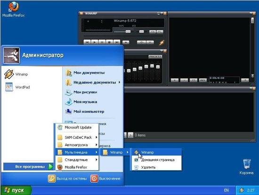259x195 pixels.
Task: Open Мой компьютер
Action: tap(85, 112)
